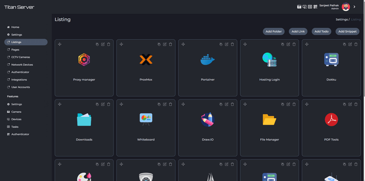This screenshot has height=181, width=365.
Task: Click the 'File Manager' card label
Action: click(269, 140)
